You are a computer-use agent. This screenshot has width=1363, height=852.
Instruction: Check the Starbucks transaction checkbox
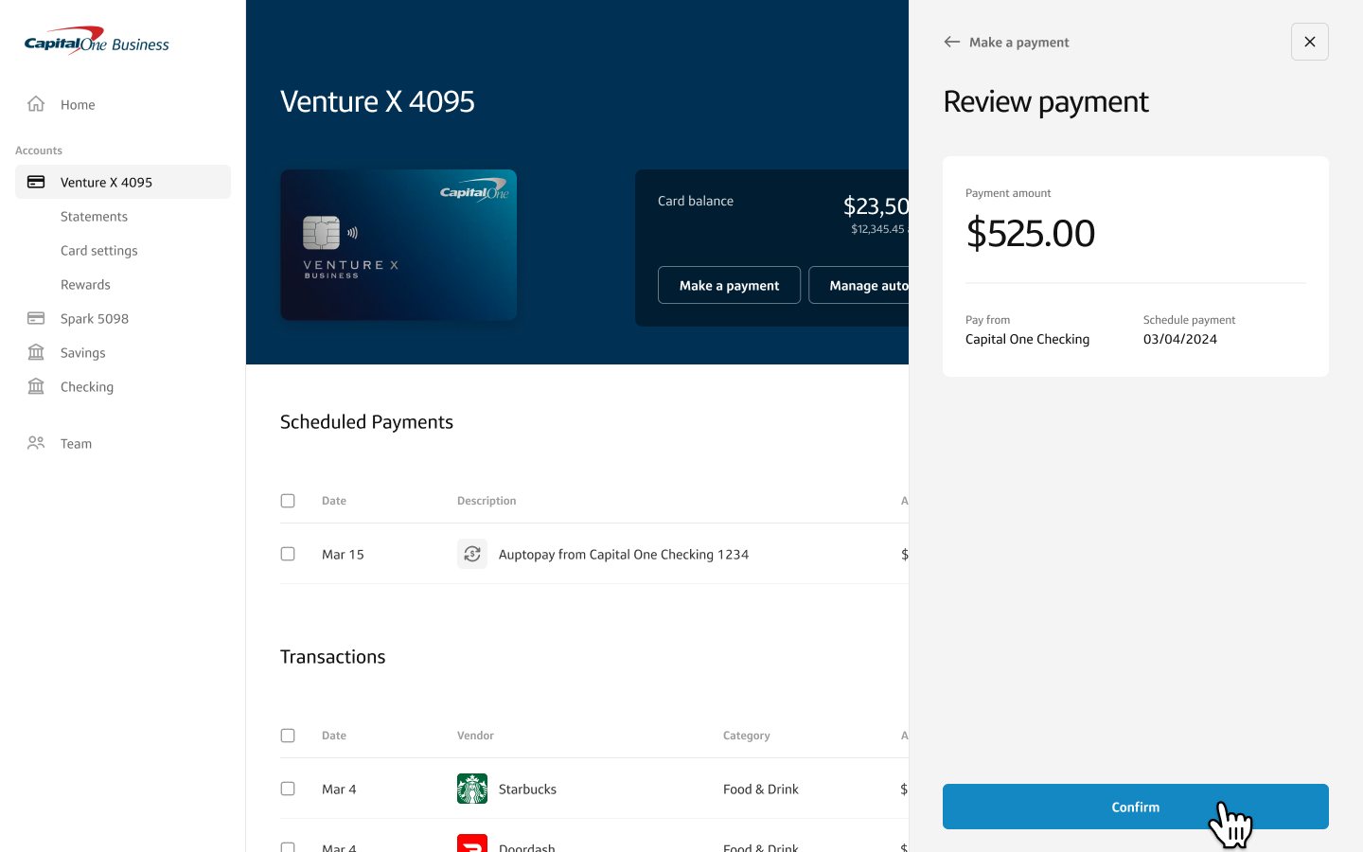click(x=288, y=789)
